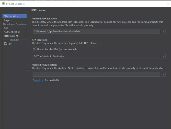Open the Ads developer service
The width and height of the screenshot is (171, 129).
[x=6, y=28]
